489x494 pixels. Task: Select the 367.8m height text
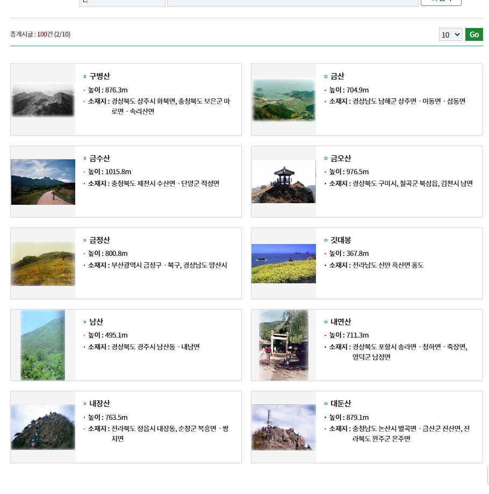pyautogui.click(x=357, y=254)
